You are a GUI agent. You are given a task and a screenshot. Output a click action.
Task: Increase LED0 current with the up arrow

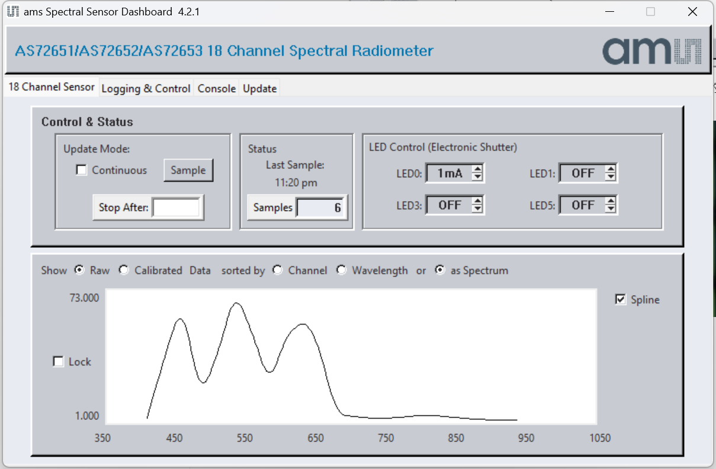478,169
